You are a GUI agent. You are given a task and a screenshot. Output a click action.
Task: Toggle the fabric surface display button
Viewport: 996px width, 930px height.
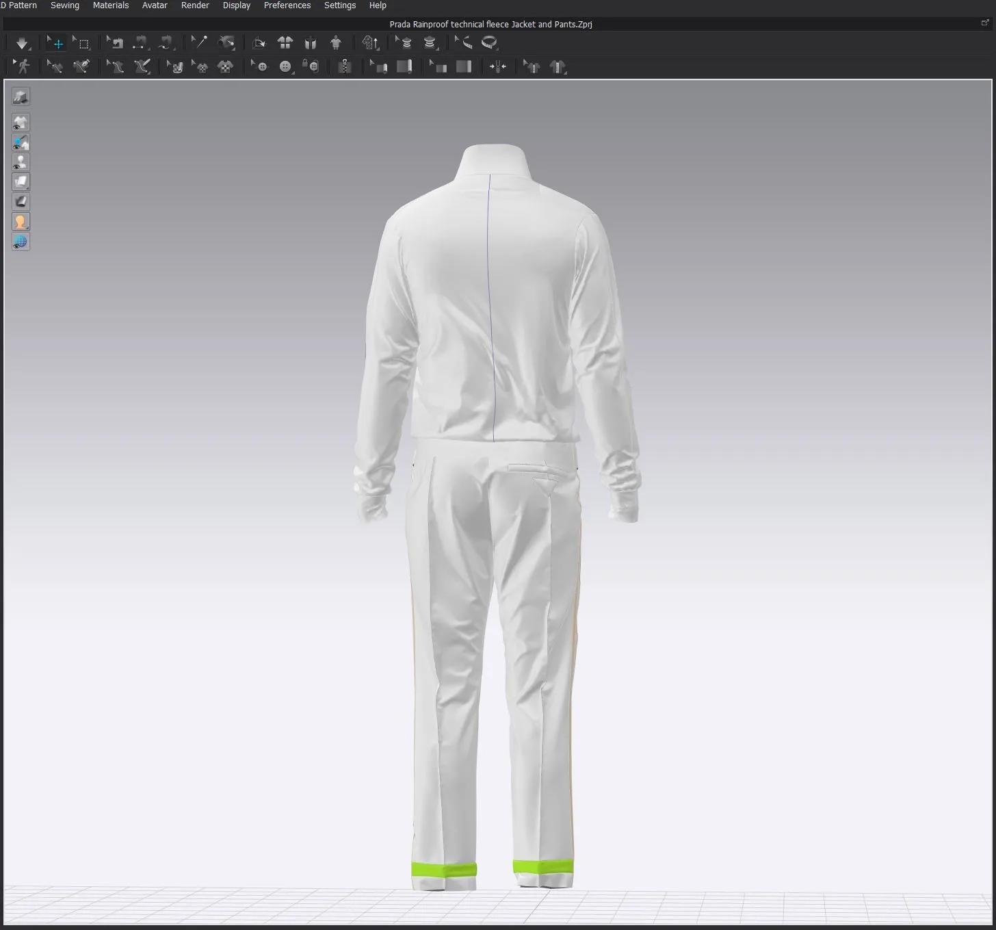point(21,202)
